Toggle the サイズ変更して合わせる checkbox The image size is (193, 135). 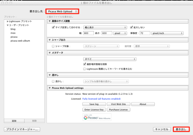click(x=53, y=27)
